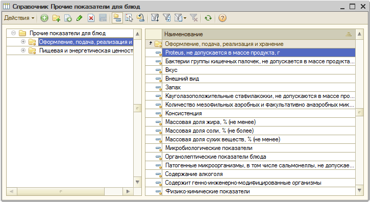Click the Add new group folder icon
The image size is (370, 202).
56,18
